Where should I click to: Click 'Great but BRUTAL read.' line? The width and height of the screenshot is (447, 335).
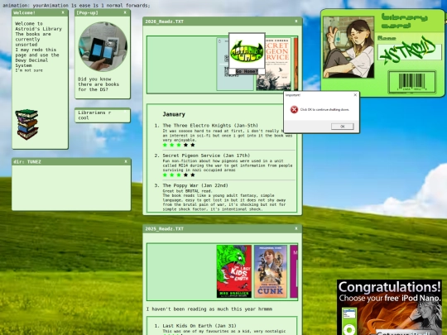[x=187, y=191]
